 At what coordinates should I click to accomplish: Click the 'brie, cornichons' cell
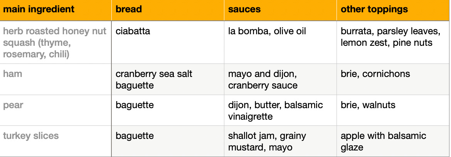tap(393, 79)
